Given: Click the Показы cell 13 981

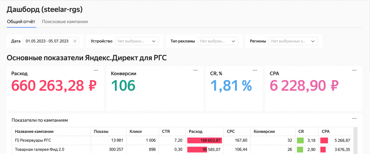Looking at the screenshot, I should point(117,140).
